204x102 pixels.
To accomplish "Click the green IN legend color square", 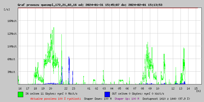I will point(20,94).
